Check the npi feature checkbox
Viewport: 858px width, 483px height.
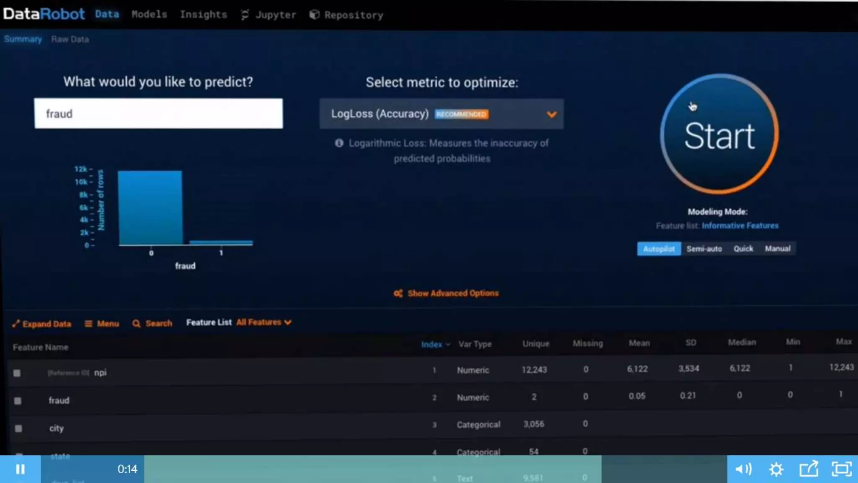coord(17,373)
